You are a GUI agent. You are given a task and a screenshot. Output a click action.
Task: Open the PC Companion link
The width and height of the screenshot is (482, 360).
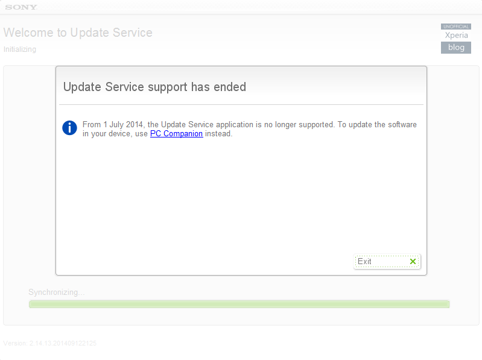click(x=176, y=134)
